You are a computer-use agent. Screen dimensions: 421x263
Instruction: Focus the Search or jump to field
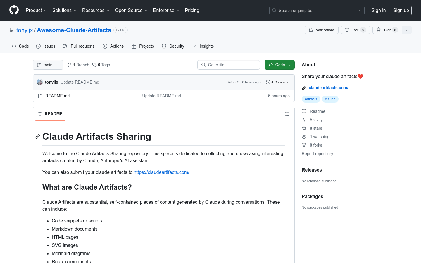[317, 11]
